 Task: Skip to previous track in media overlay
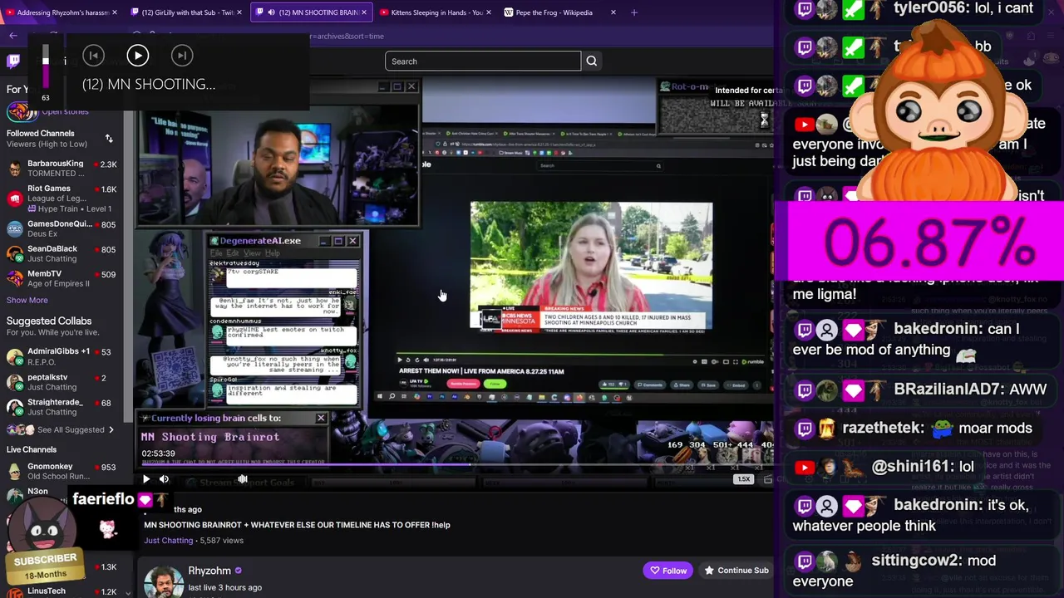[x=94, y=56]
